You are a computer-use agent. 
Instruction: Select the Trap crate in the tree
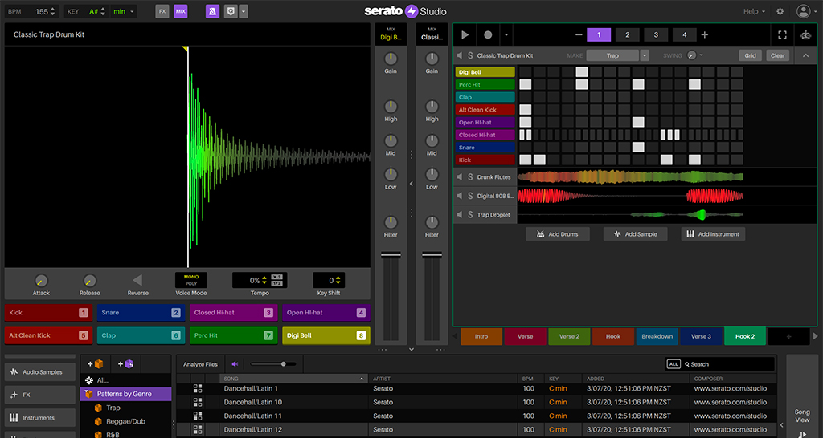(113, 408)
